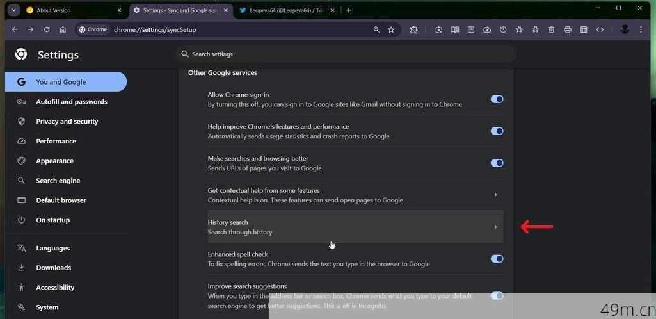Viewport: 656px width, 319px height.
Task: Open the tab search dropdown arrow
Action: [x=13, y=10]
